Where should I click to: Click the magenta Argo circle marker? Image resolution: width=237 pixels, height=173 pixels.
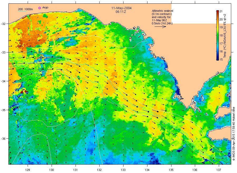[39, 8]
